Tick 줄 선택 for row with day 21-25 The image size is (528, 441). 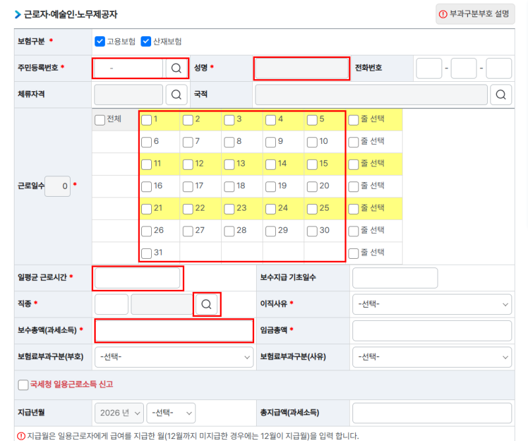(x=354, y=209)
